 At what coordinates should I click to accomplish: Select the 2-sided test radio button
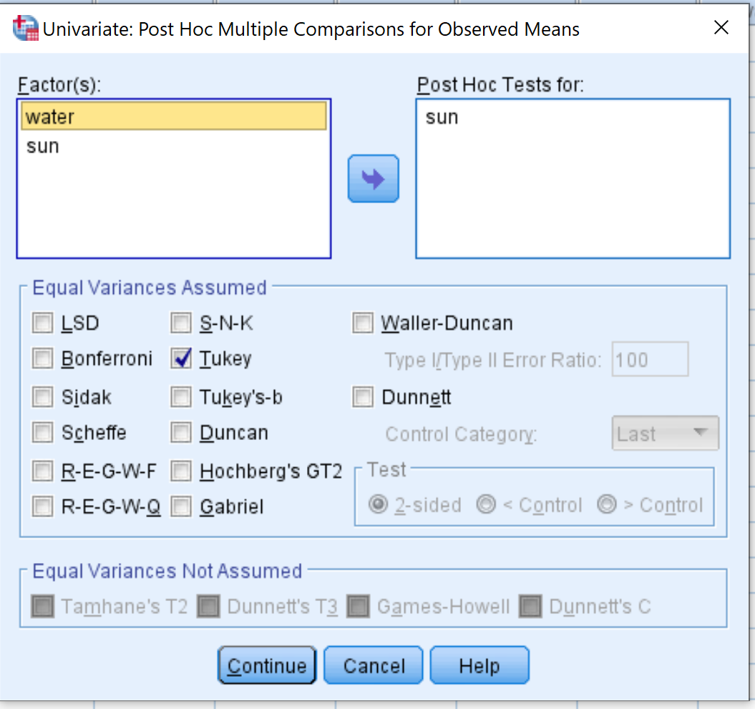pos(378,504)
